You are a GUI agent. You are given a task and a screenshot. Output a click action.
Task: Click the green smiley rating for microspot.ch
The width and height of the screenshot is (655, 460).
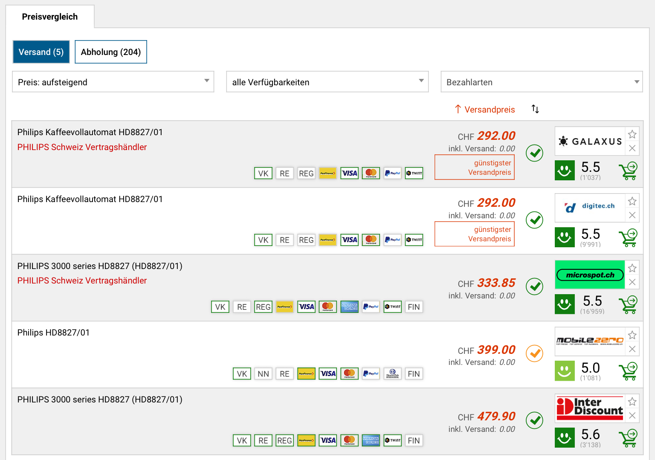pos(565,304)
